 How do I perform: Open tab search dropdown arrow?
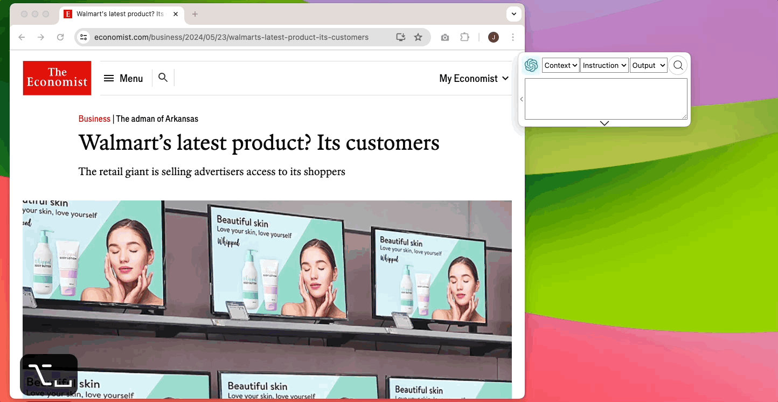click(514, 14)
